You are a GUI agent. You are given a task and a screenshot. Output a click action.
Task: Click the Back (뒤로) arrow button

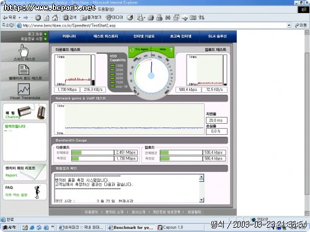9,18
